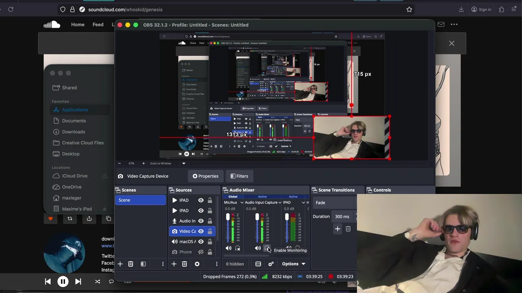Image resolution: width=522 pixels, height=293 pixels.
Task: Click Sign in in browser toolbar
Action: [481, 9]
